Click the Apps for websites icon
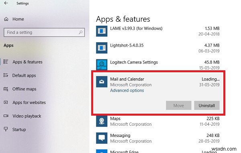 coord(6,102)
